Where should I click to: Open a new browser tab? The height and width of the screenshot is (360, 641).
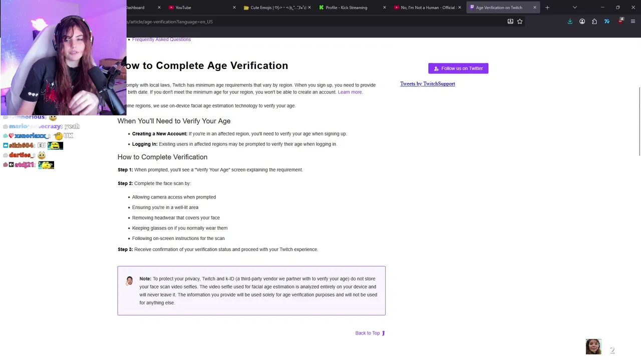(x=547, y=7)
